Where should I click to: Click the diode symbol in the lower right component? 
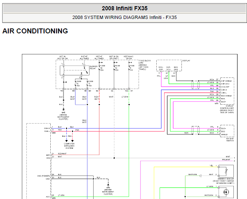tap(226, 192)
